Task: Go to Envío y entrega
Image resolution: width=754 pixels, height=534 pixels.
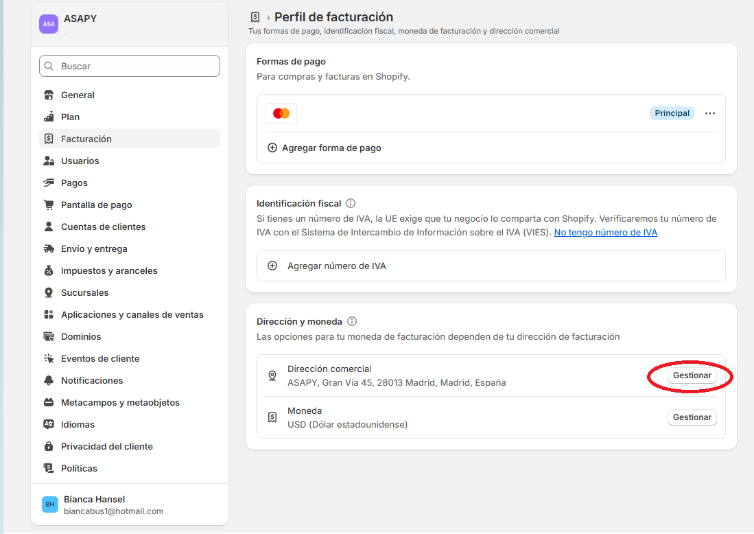Action: [x=130, y=248]
